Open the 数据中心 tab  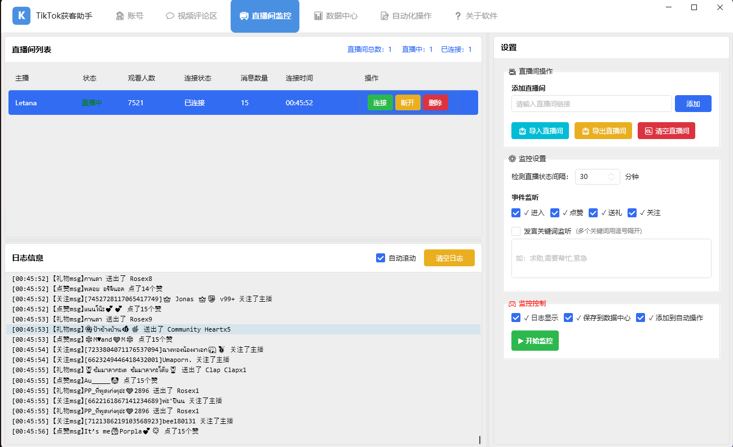[335, 16]
